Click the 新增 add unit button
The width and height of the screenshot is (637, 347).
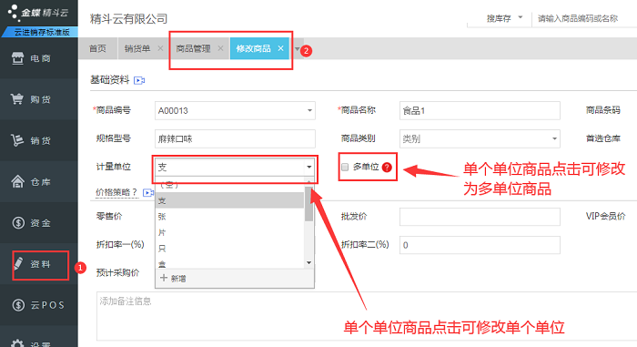pyautogui.click(x=173, y=279)
